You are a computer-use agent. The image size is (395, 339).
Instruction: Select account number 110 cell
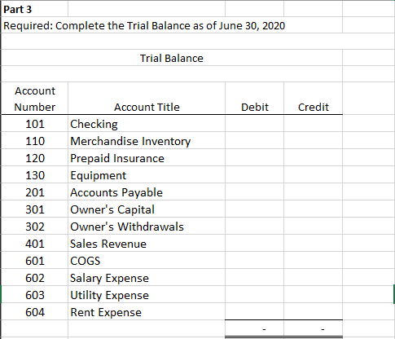(x=34, y=141)
